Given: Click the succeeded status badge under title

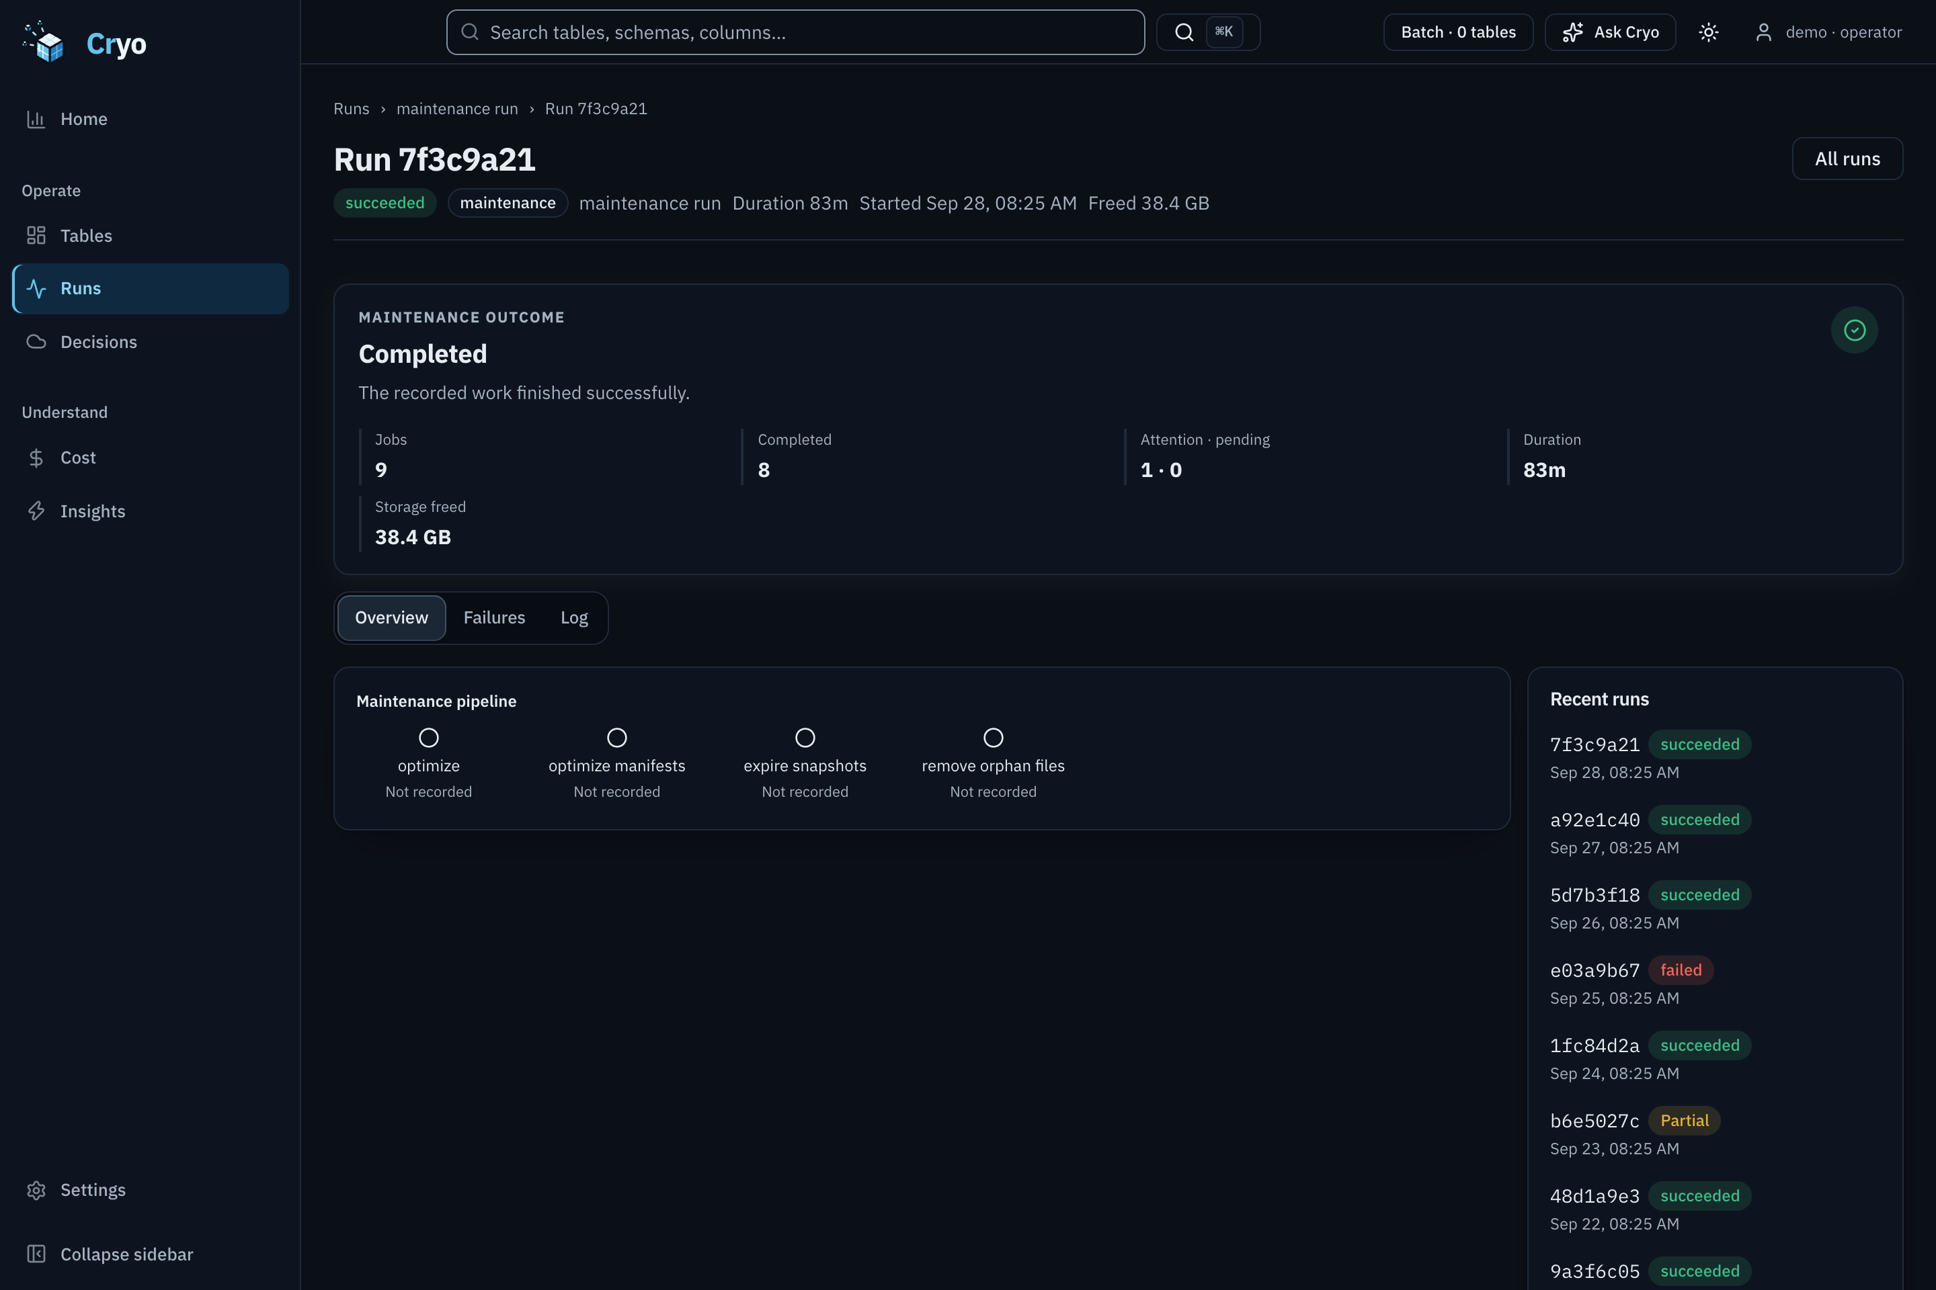Looking at the screenshot, I should (x=385, y=203).
